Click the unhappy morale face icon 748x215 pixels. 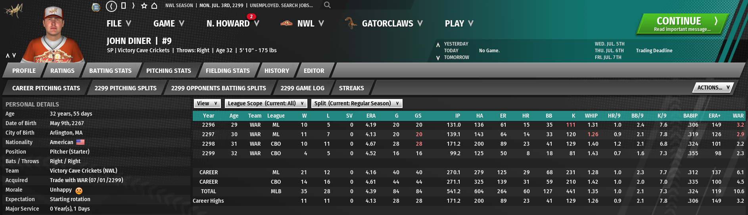point(79,190)
